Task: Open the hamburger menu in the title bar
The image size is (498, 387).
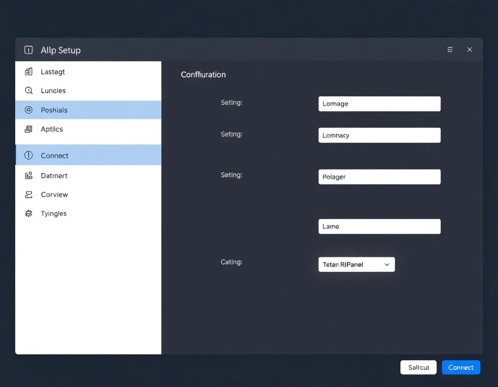Action: coord(450,50)
